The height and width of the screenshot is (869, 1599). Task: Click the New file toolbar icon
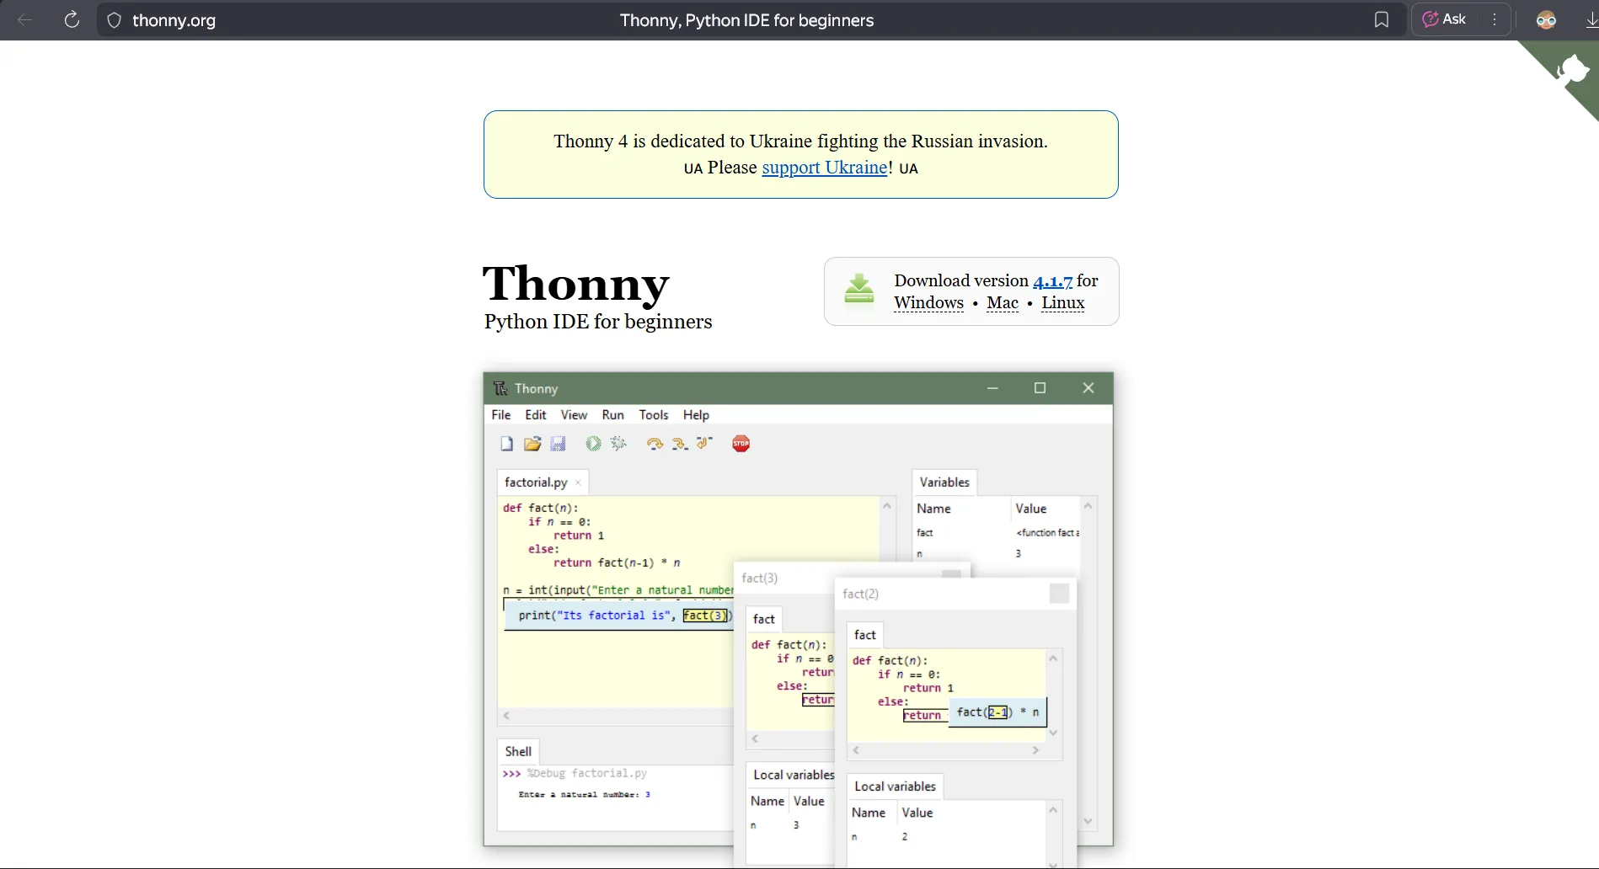[x=506, y=444]
